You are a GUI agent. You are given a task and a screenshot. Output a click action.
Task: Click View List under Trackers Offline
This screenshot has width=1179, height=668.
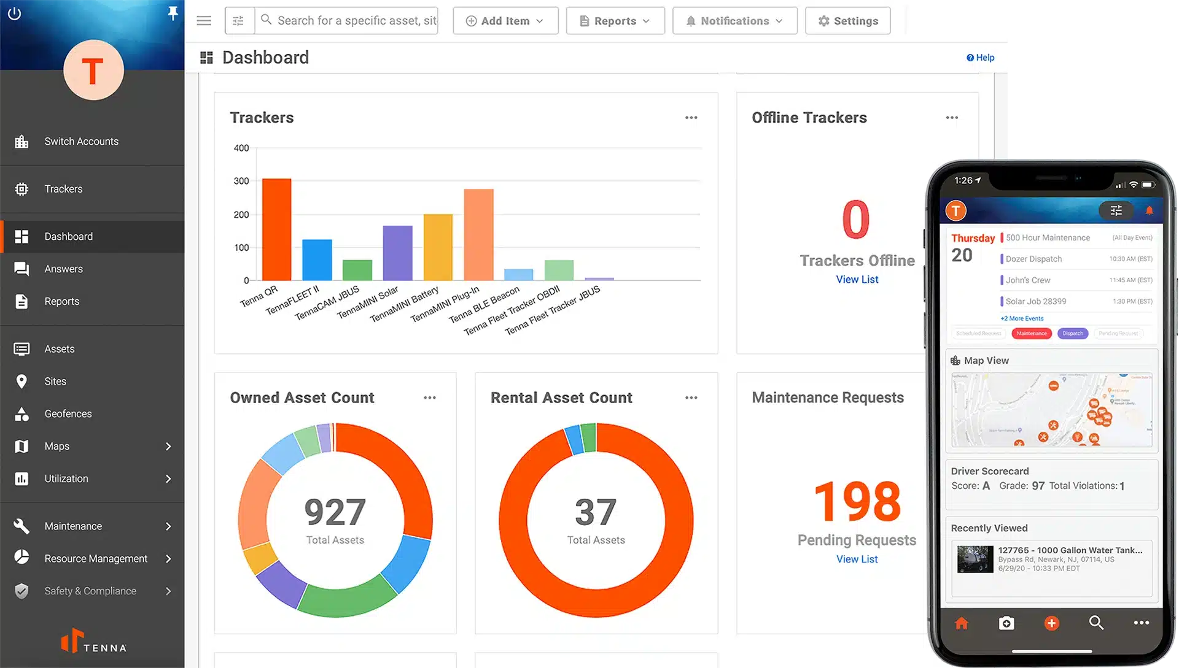pos(857,280)
